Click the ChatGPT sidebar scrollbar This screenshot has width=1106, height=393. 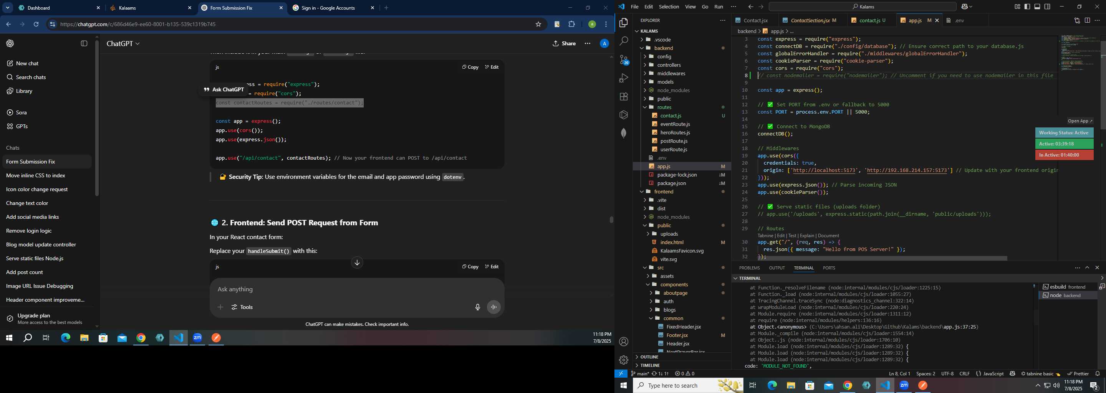(x=97, y=118)
